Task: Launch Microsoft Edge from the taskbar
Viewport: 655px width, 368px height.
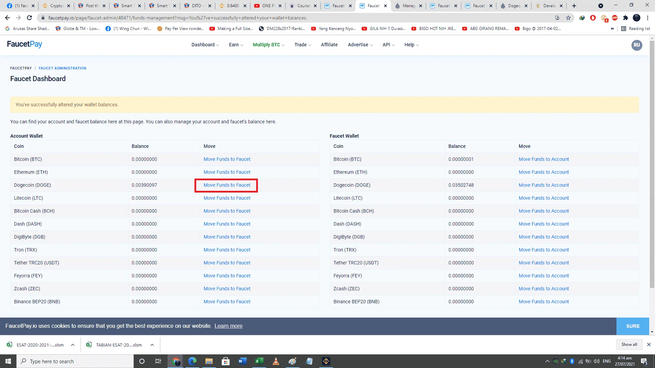Action: tap(192, 361)
